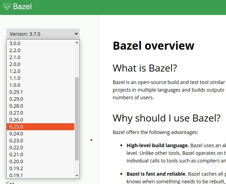Select version 0.20.0 from list
This screenshot has height=184, width=226.
40,161
